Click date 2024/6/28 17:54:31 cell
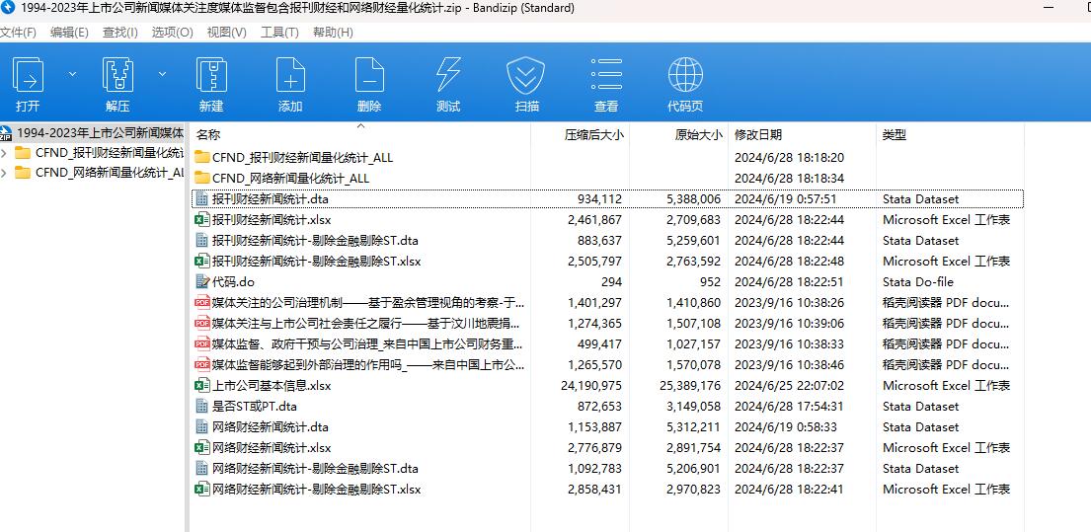Image resolution: width=1091 pixels, height=532 pixels. [789, 406]
